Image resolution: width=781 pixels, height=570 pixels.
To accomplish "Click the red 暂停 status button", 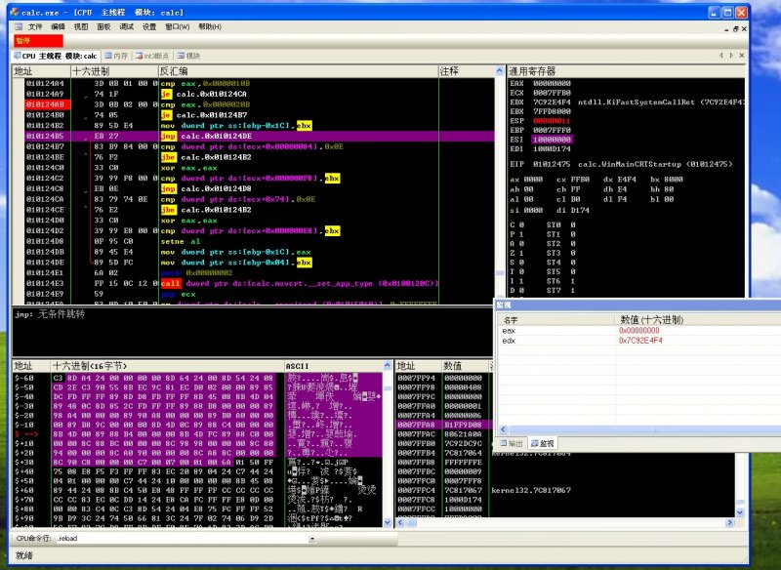I will [x=38, y=40].
